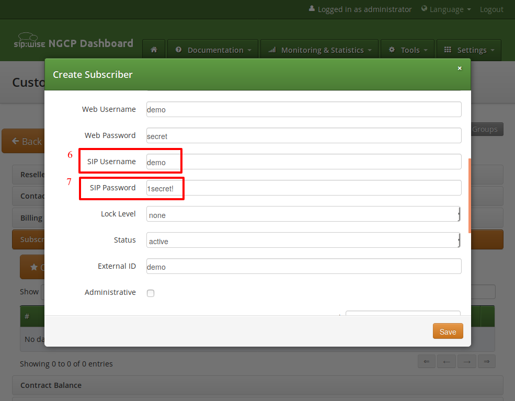Click the previous page arrow button

pyautogui.click(x=447, y=361)
